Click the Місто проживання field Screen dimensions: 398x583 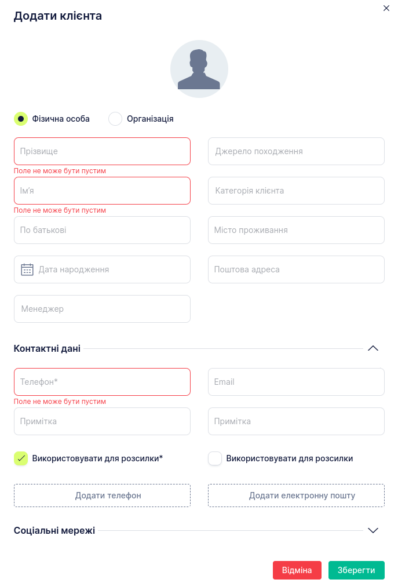pos(296,230)
